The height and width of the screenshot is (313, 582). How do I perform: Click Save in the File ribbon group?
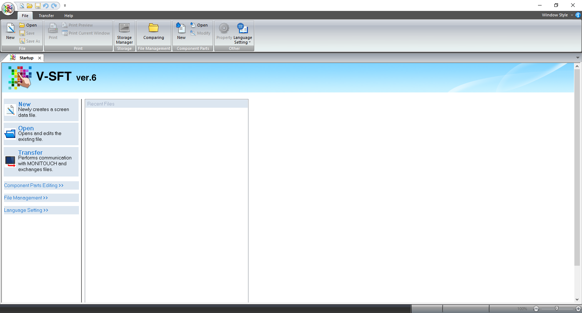click(x=27, y=33)
